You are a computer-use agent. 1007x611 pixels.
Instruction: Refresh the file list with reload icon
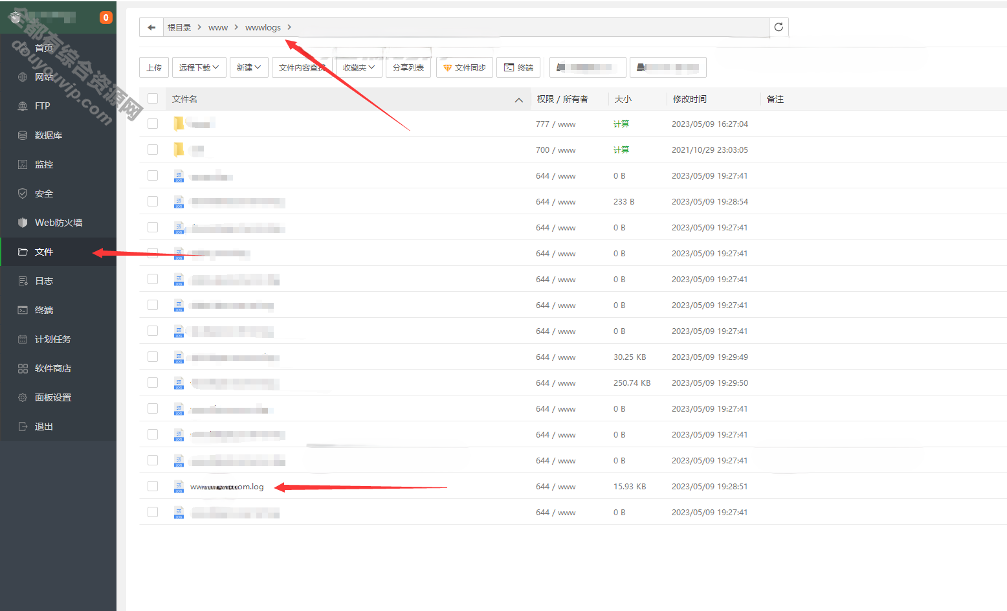(x=779, y=27)
